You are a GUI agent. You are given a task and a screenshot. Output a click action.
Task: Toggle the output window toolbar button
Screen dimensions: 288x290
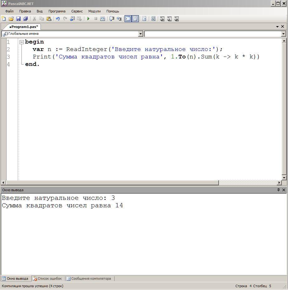tap(128, 19)
